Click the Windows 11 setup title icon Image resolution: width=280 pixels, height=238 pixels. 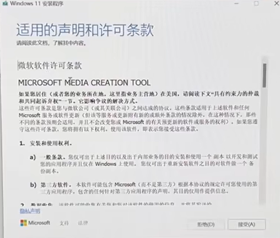click(x=4, y=3)
